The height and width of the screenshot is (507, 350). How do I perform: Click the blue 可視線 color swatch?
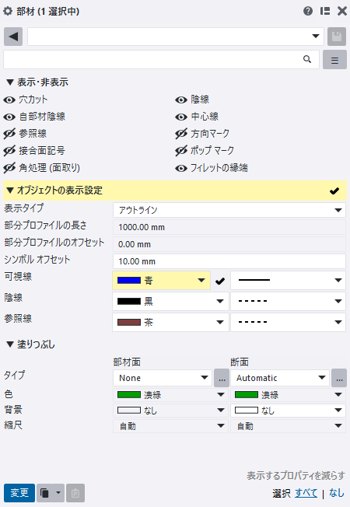(x=129, y=281)
